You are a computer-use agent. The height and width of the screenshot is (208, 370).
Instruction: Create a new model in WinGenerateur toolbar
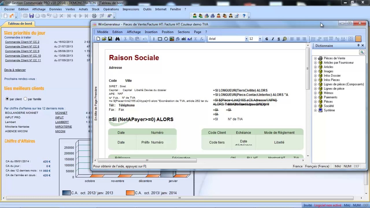[x=98, y=39]
